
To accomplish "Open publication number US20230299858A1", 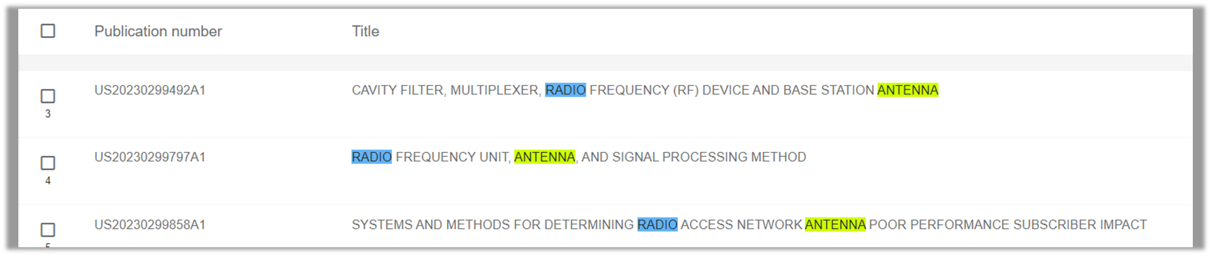I will click(150, 224).
